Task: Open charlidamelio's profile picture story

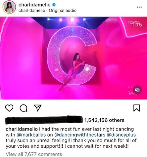Action: point(9,8)
